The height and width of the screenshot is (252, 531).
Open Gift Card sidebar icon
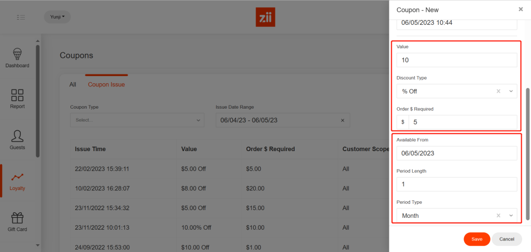(x=17, y=221)
